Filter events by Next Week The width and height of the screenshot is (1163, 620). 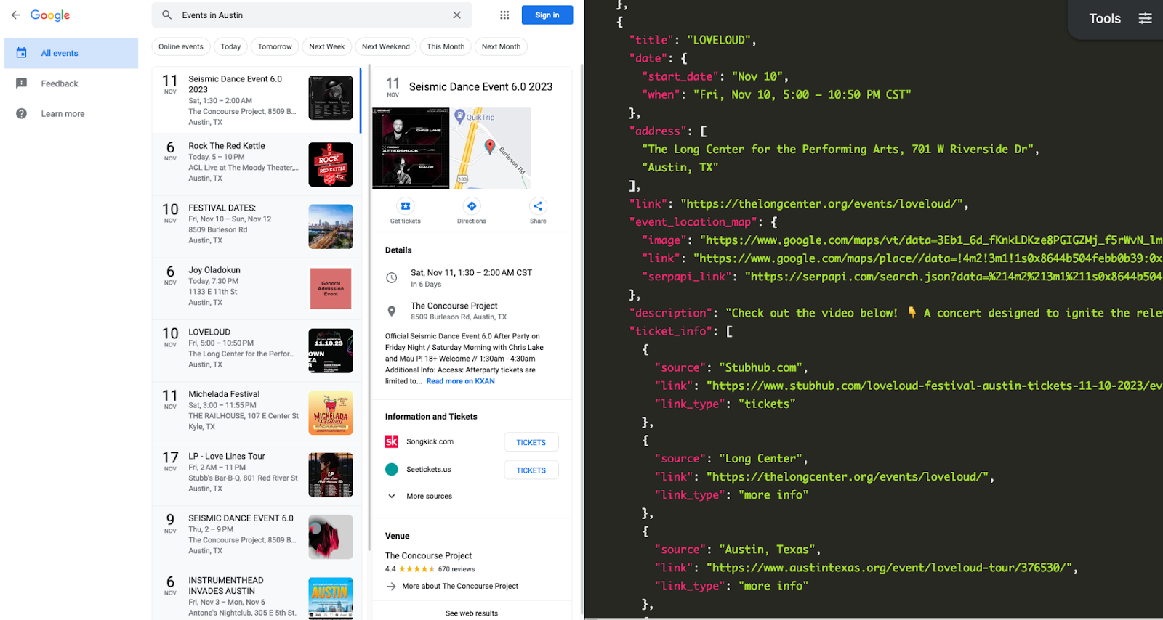coord(327,46)
